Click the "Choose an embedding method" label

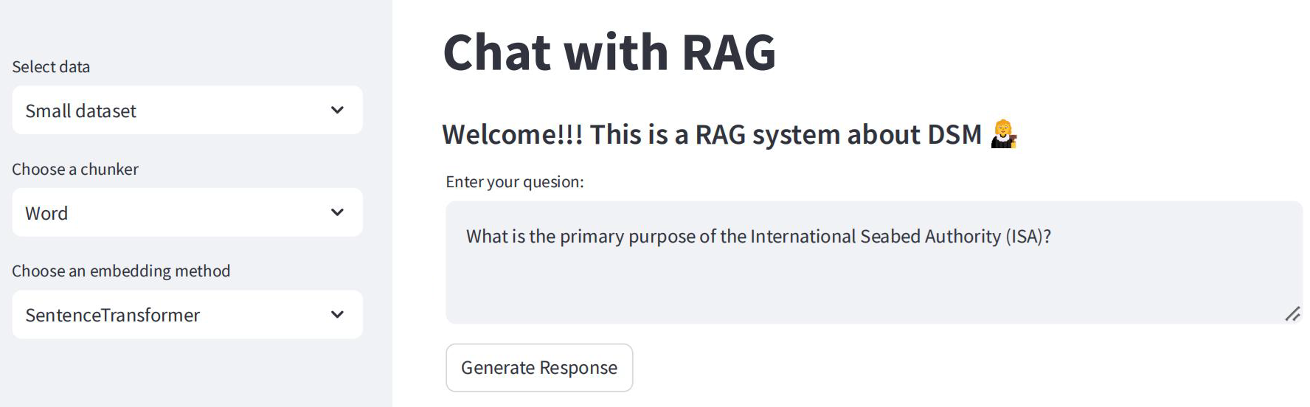tap(121, 271)
